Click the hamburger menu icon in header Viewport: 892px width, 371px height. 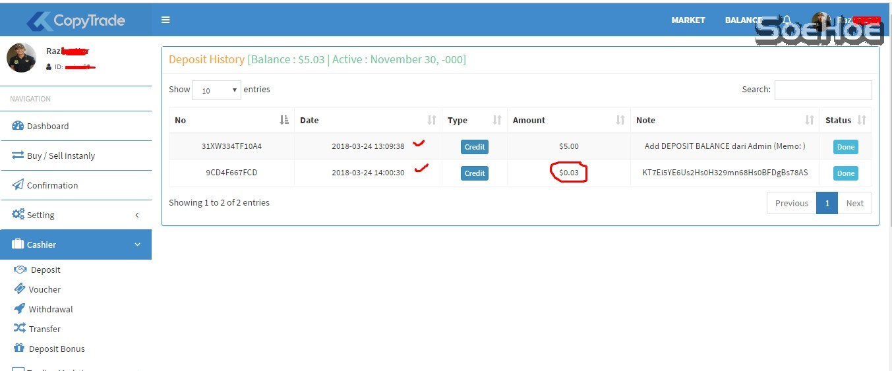[x=165, y=20]
